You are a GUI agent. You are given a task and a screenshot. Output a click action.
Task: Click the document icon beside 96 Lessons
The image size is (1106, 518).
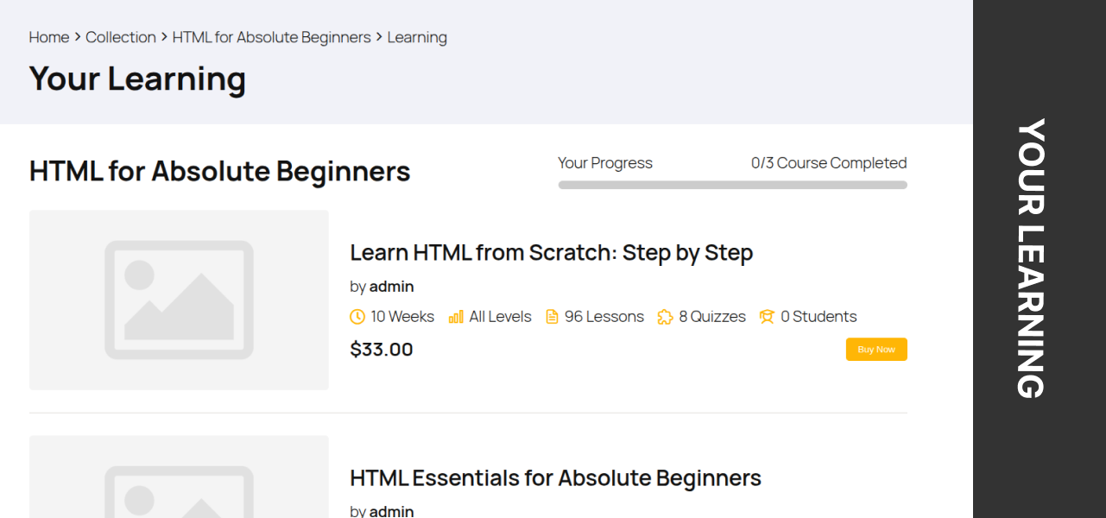click(552, 317)
